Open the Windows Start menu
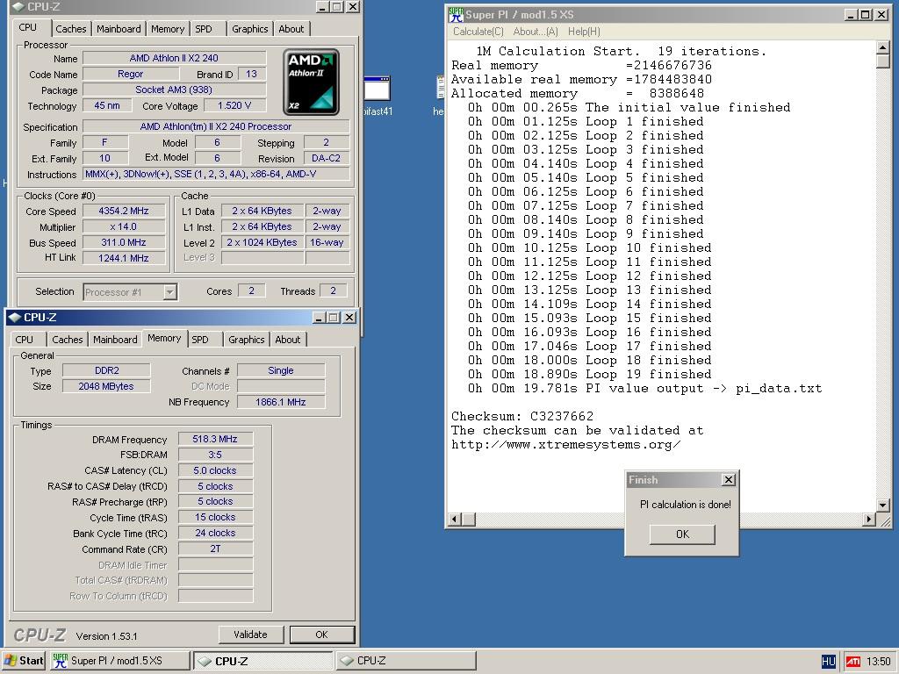 [24, 661]
